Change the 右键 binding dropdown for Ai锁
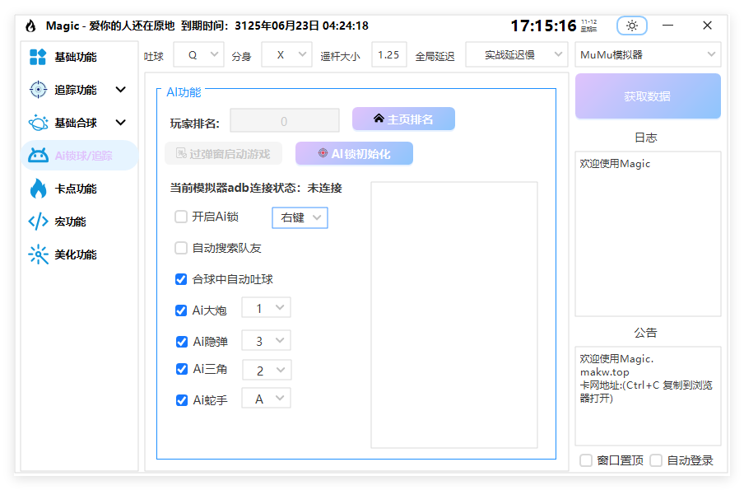Screen dimensions: 744x490 click(x=300, y=217)
